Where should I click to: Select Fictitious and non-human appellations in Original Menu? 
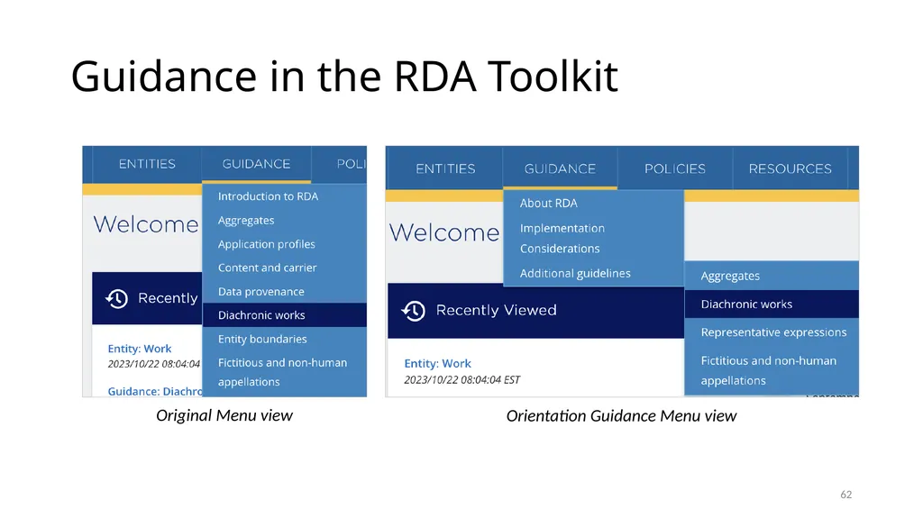click(284, 372)
